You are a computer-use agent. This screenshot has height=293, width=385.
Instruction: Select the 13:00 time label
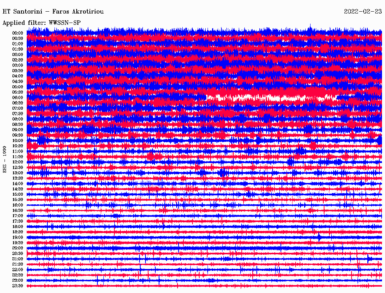pyautogui.click(x=18, y=173)
